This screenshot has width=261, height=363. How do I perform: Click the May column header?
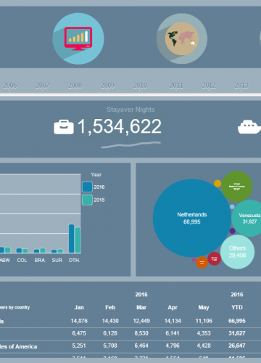click(x=204, y=308)
